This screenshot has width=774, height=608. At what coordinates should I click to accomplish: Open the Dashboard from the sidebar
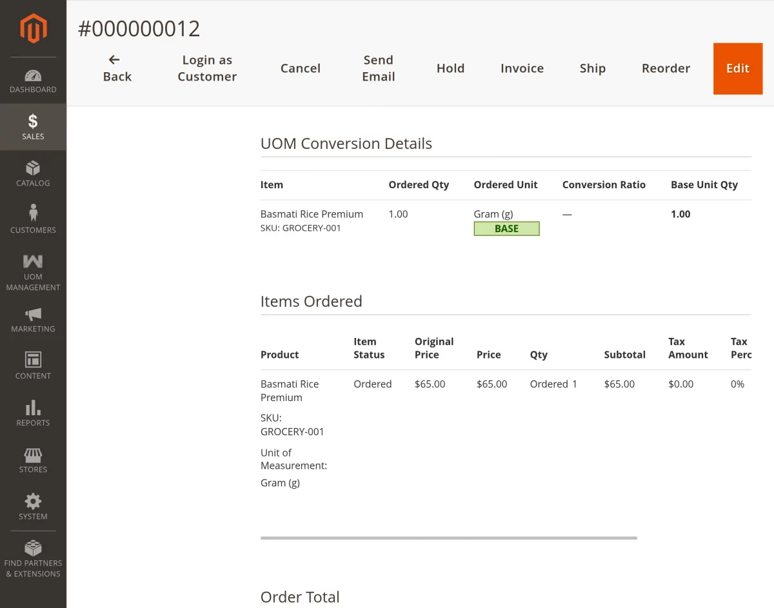pyautogui.click(x=33, y=75)
